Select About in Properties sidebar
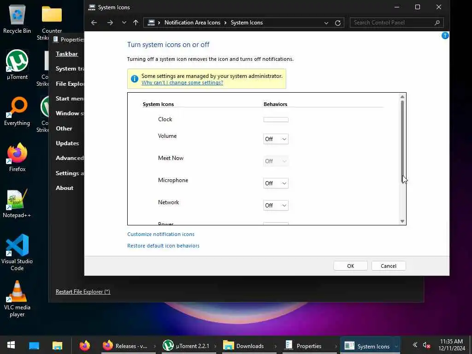The image size is (472, 354). point(65,188)
